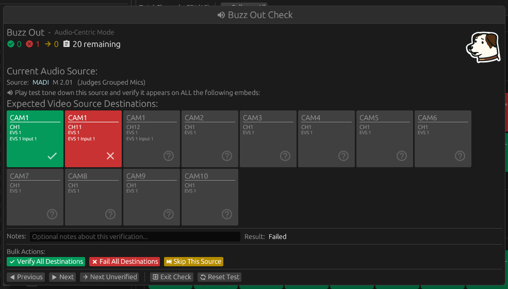Click Verify All Destinations button
The image size is (508, 289).
click(46, 262)
